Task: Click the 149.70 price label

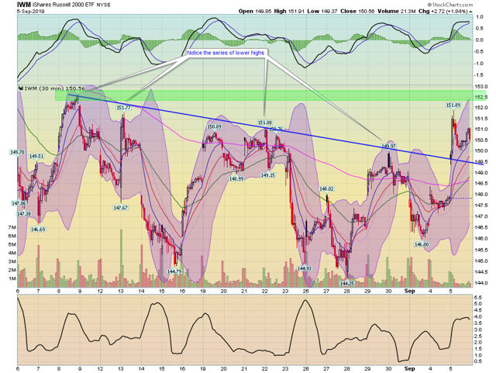Action: tap(17, 152)
